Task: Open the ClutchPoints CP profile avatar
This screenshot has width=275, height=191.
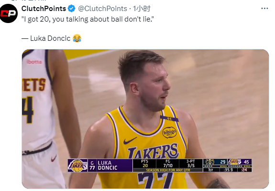Action: (x=9, y=13)
